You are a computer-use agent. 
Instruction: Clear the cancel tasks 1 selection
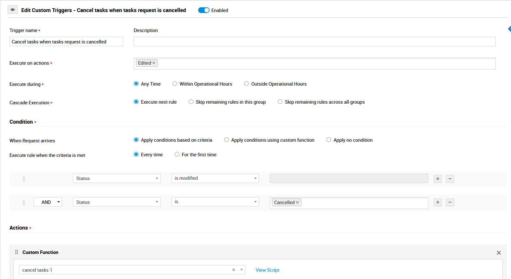pyautogui.click(x=234, y=270)
